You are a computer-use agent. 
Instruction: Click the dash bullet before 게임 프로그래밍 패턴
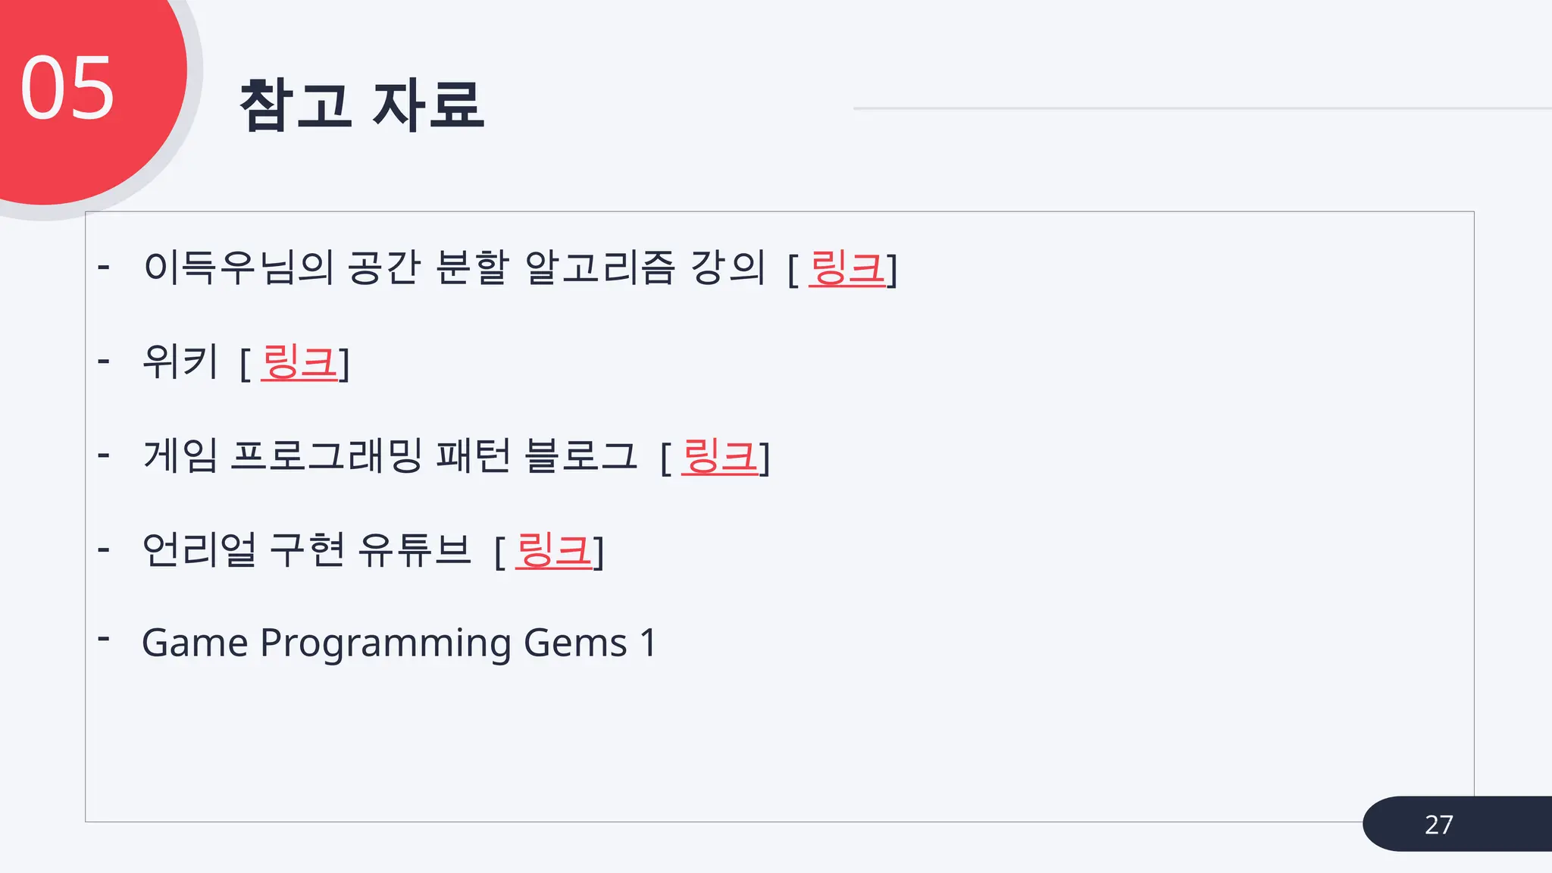pos(104,455)
